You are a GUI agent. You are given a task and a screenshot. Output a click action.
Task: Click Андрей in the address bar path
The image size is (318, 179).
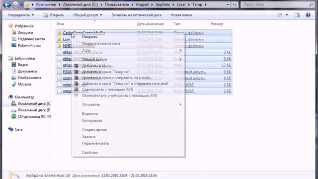142,4
